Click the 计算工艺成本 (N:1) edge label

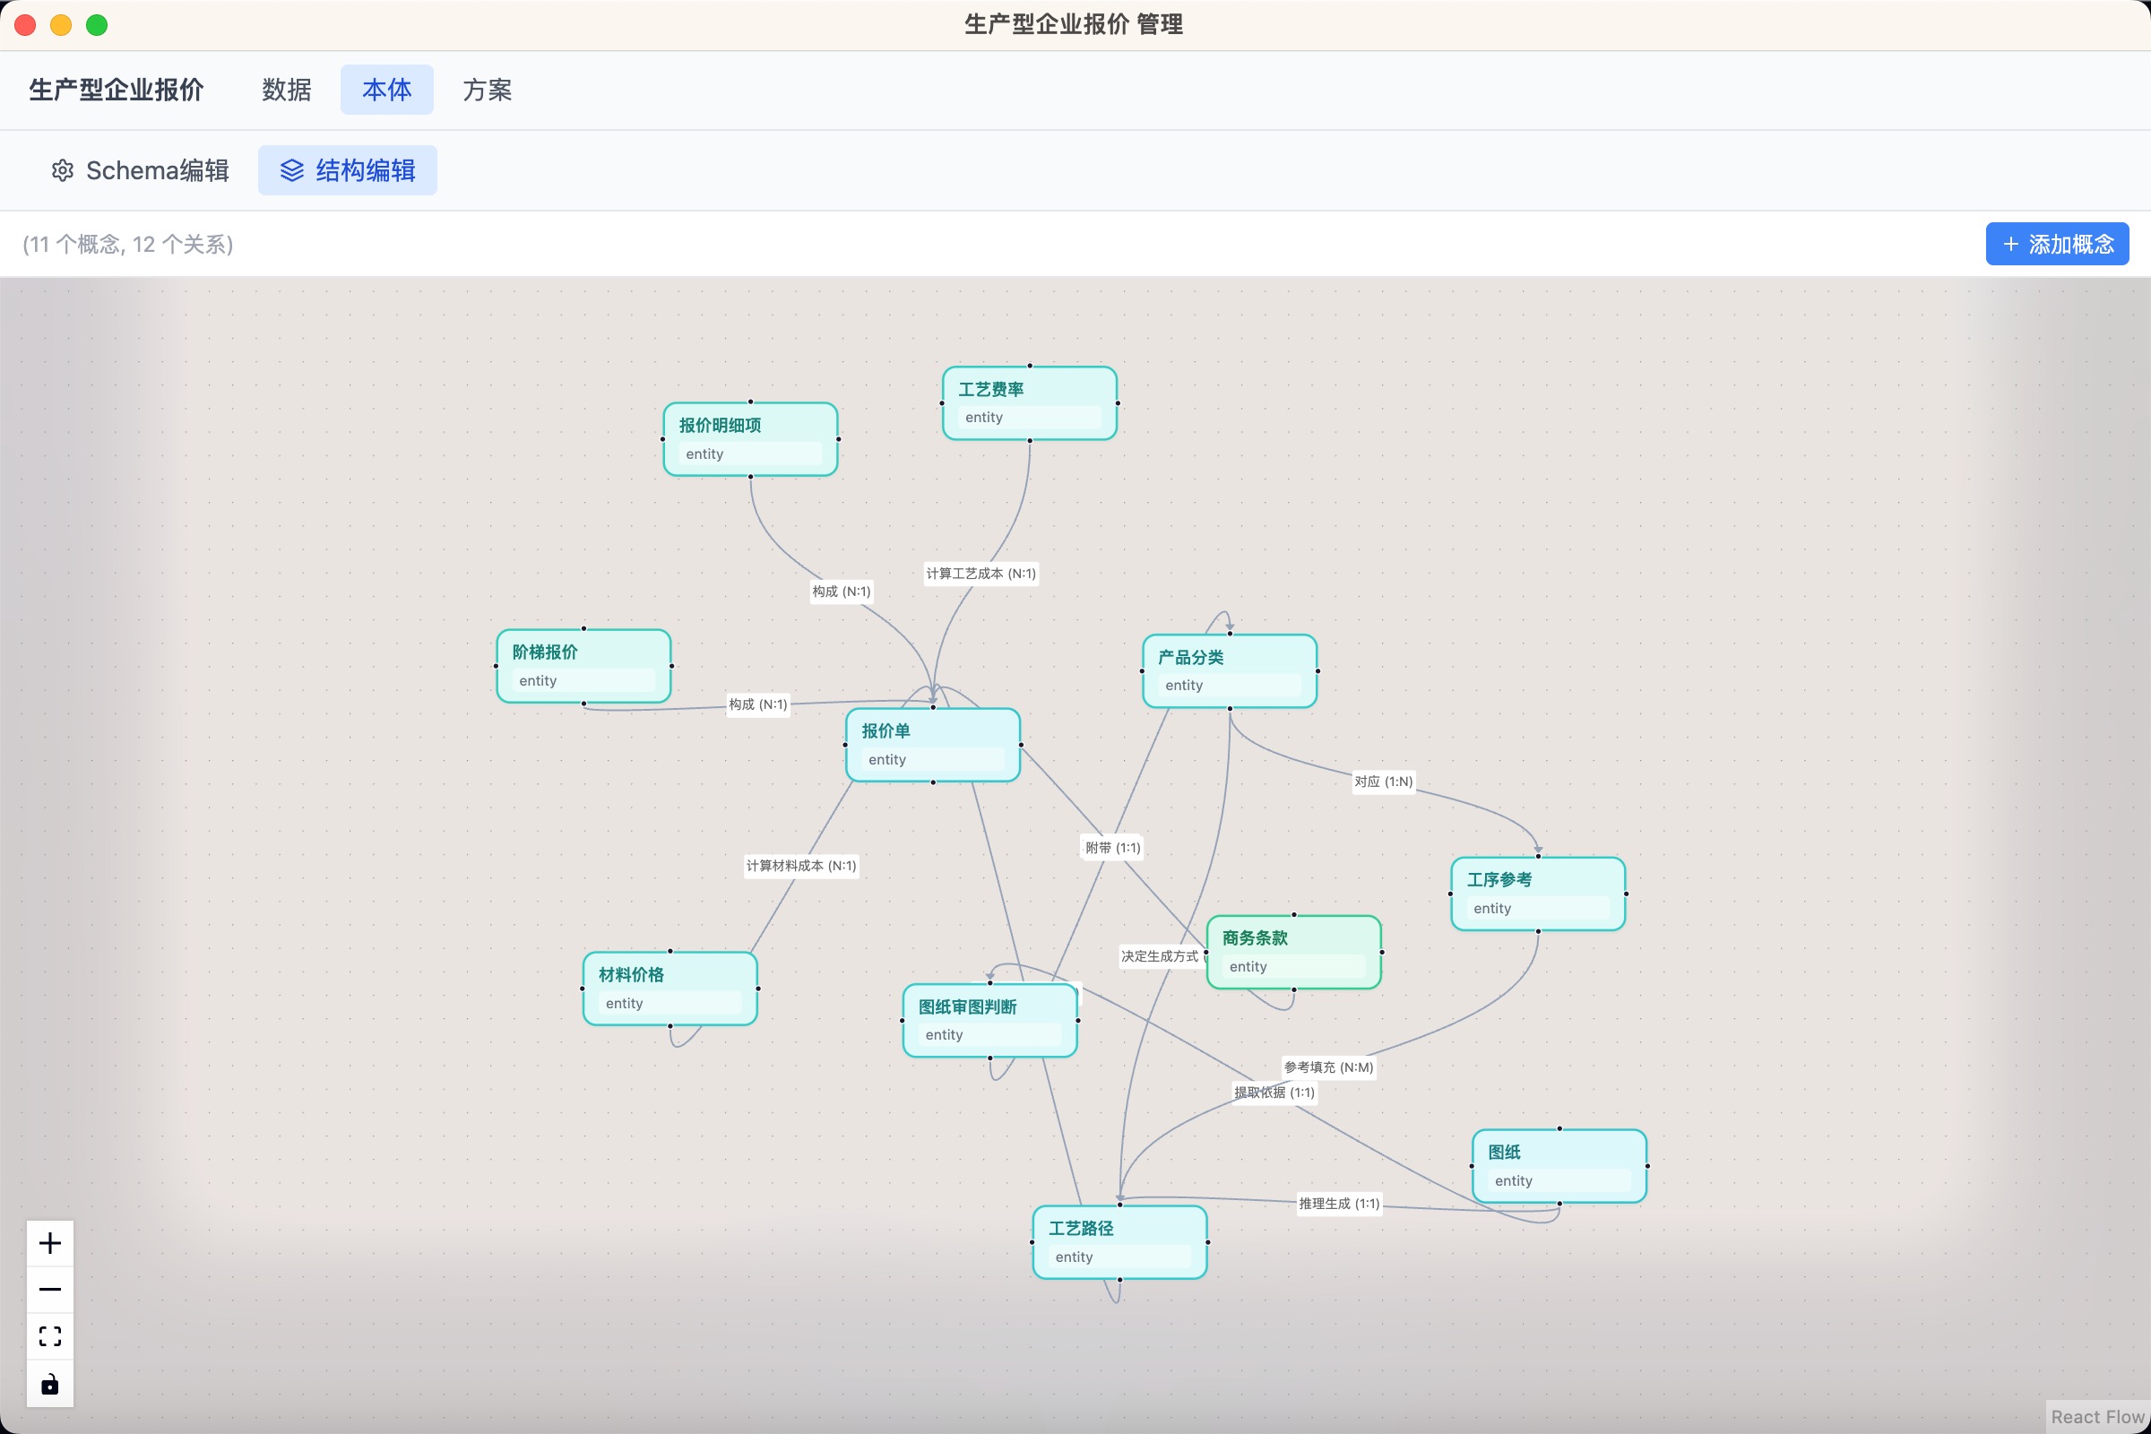pyautogui.click(x=980, y=574)
